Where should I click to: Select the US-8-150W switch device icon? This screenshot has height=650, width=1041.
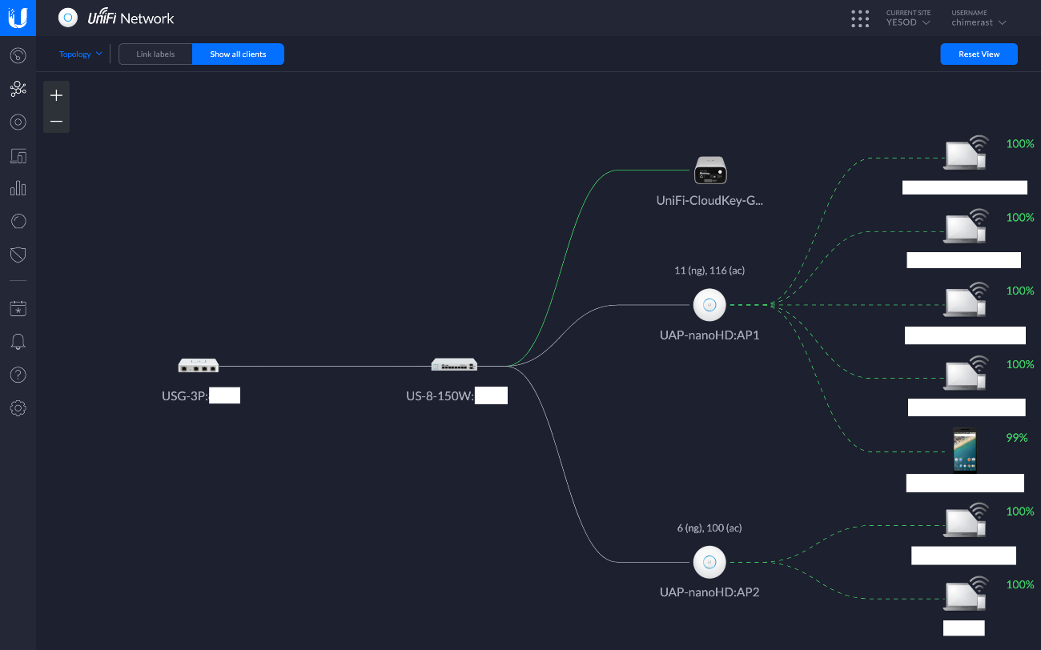[x=454, y=365]
